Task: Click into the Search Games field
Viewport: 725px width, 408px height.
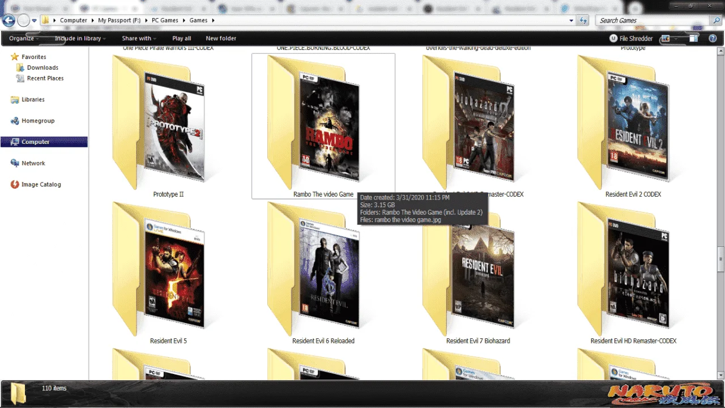Action: coord(652,20)
